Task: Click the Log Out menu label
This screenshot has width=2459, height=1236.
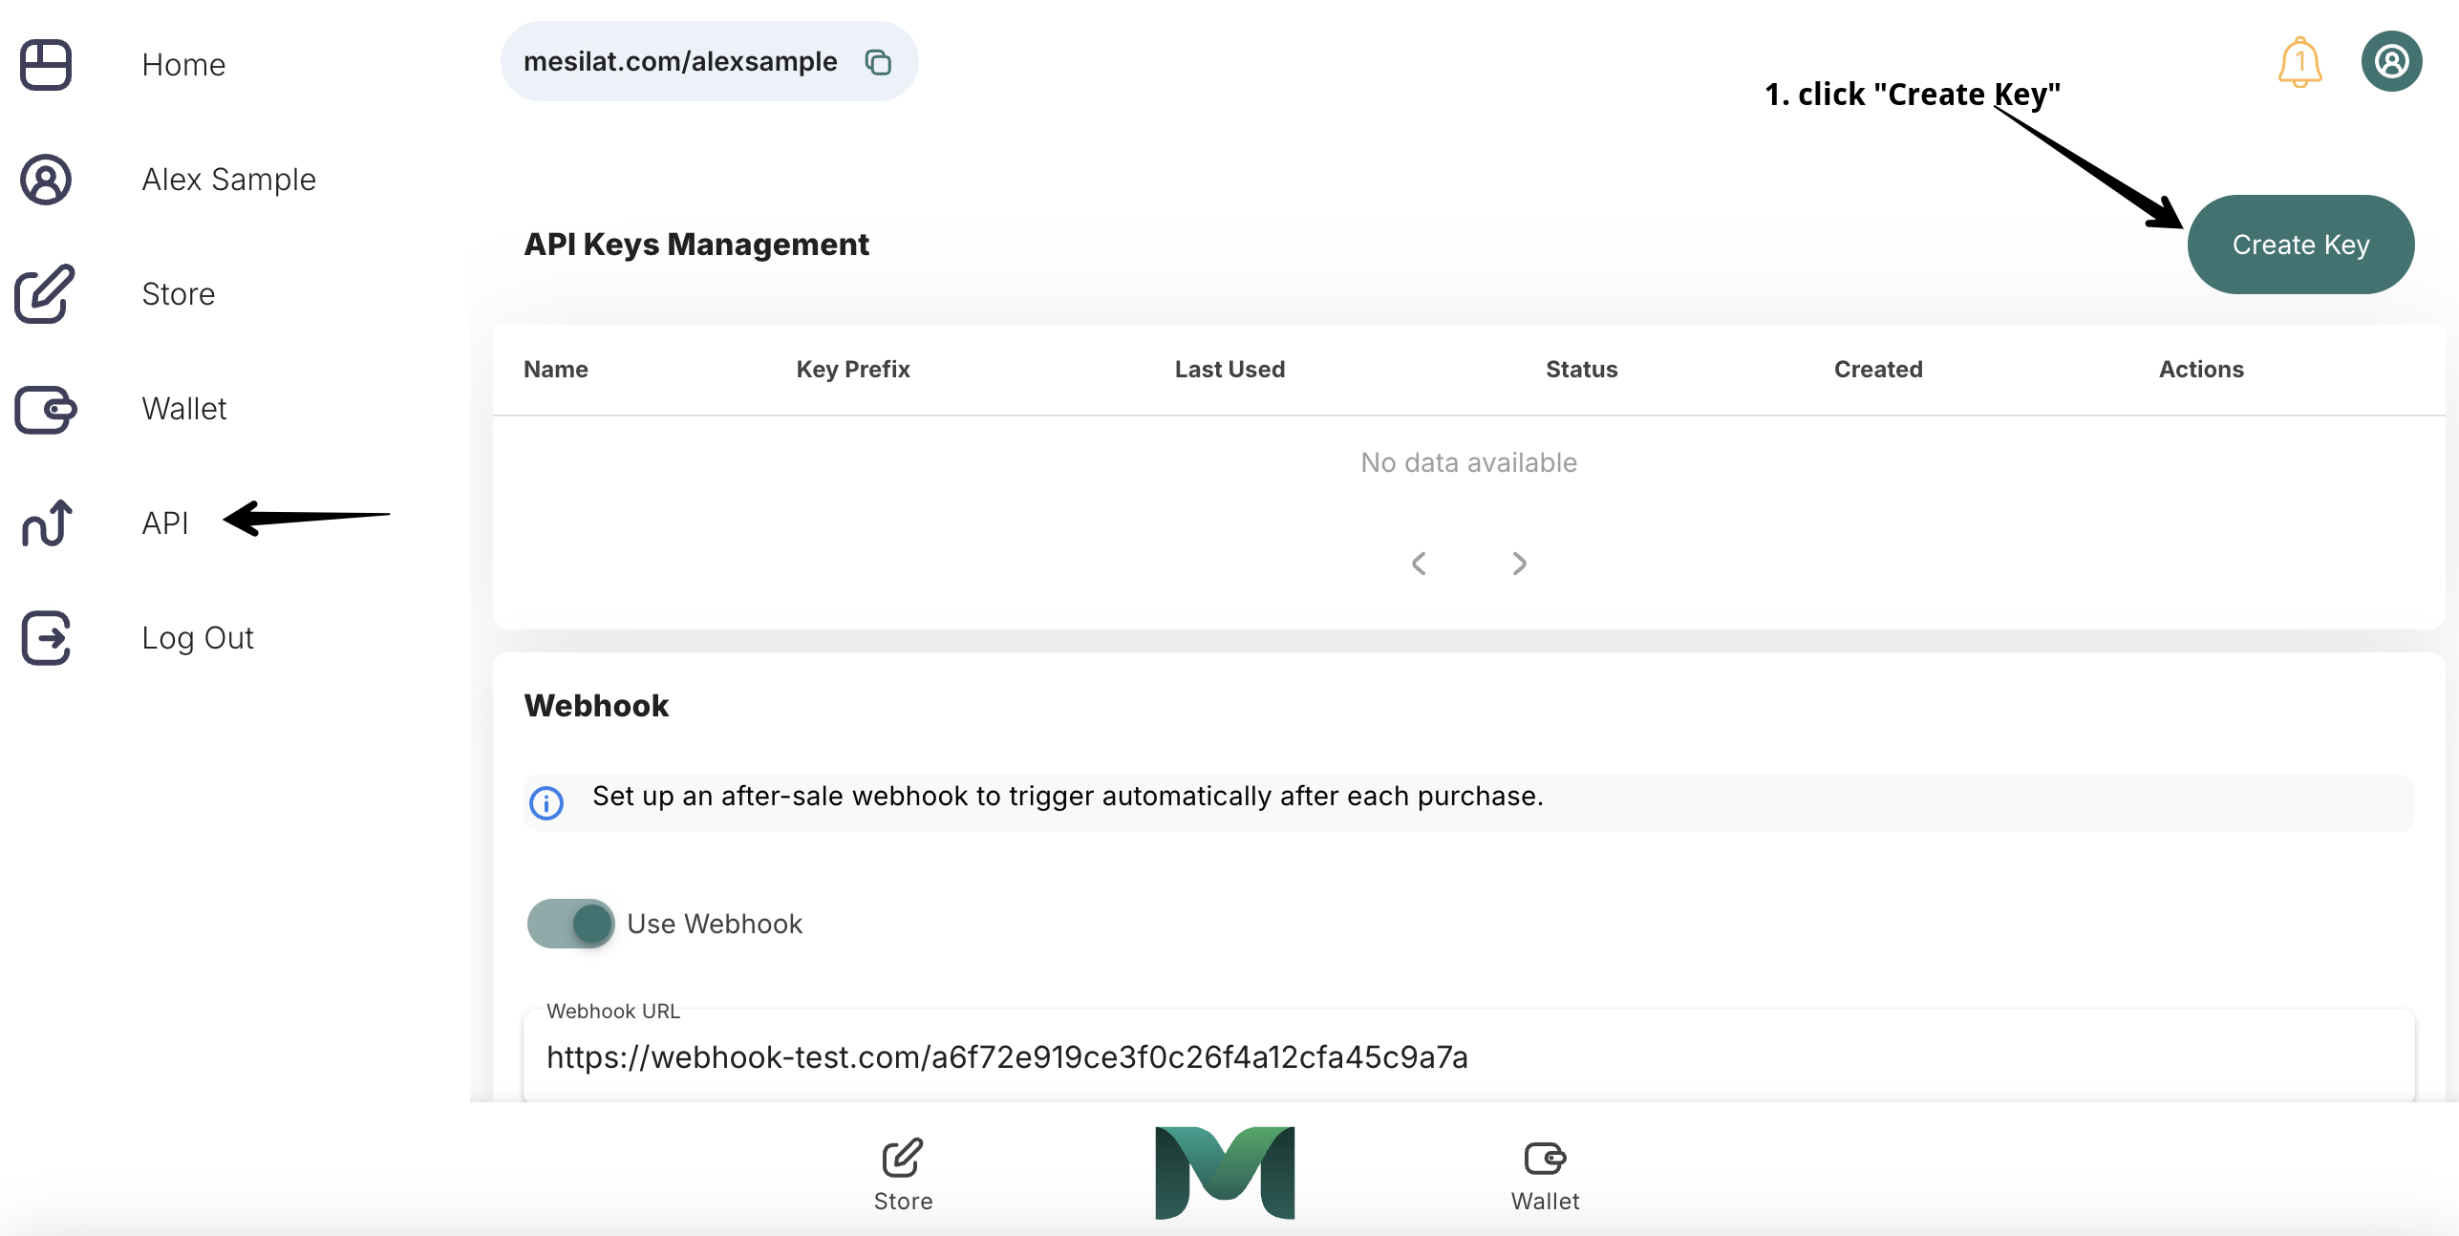Action: coord(198,638)
